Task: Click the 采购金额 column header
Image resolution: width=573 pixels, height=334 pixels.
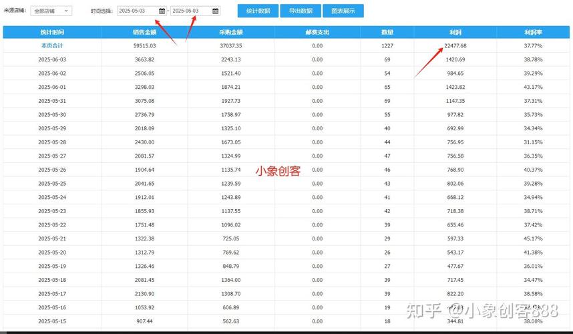Action: [231, 32]
